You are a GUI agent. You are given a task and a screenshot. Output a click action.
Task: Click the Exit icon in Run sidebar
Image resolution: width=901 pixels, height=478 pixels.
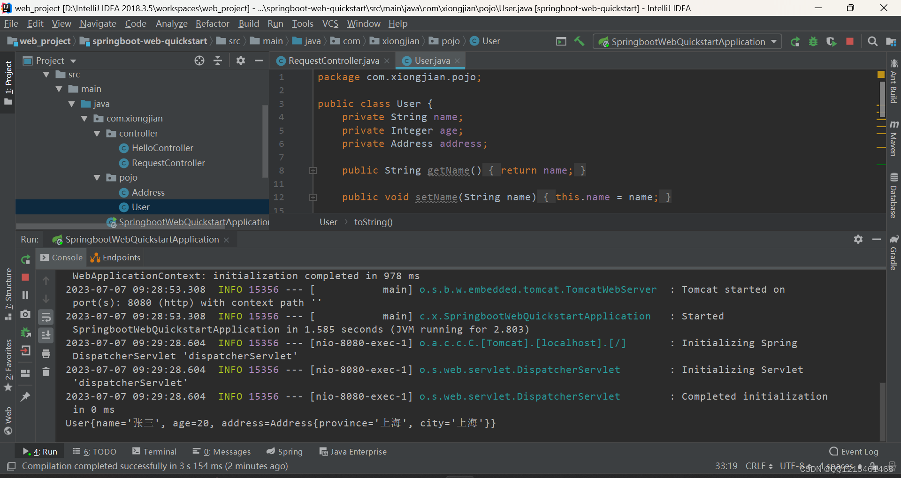[x=26, y=350]
